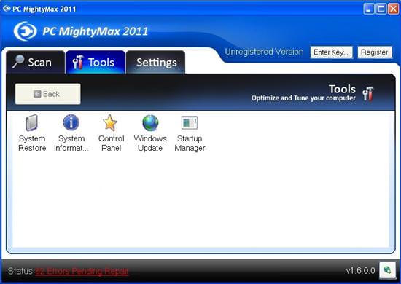Click the Unregistered Version text
The width and height of the screenshot is (401, 284).
pos(264,52)
